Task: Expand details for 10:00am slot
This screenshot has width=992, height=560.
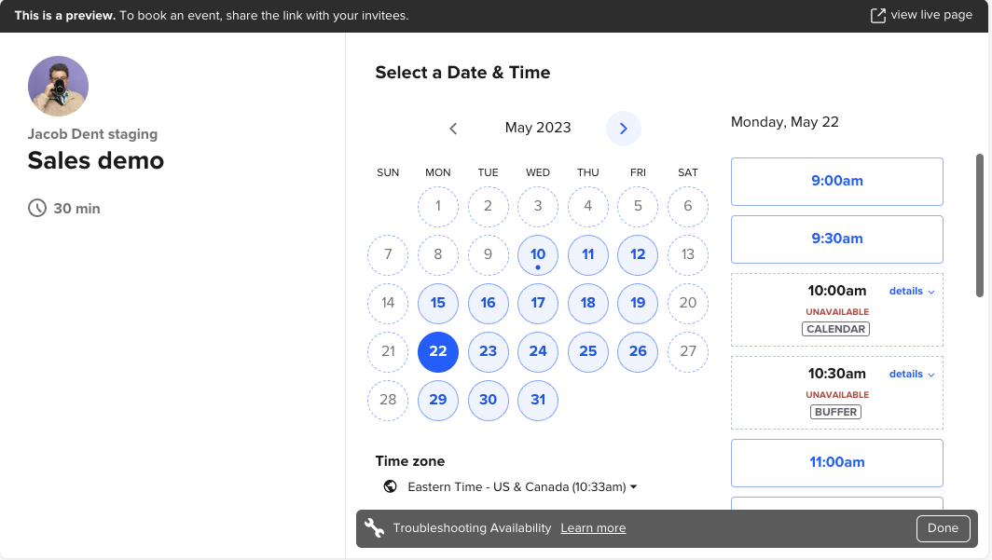Action: 912,291
